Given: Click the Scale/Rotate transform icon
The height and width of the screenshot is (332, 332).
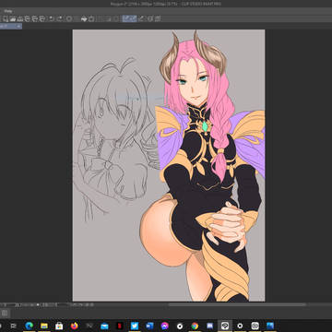Looking at the screenshot, I should (91, 18).
